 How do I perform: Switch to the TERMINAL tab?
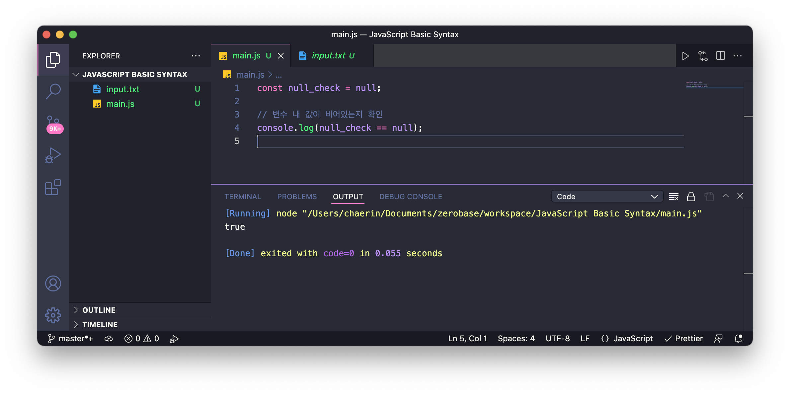click(243, 197)
